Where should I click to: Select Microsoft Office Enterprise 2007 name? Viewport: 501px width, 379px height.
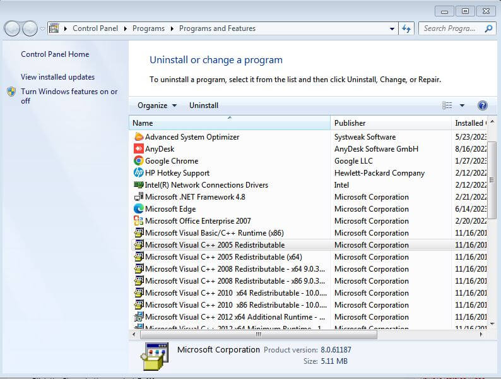click(x=197, y=221)
